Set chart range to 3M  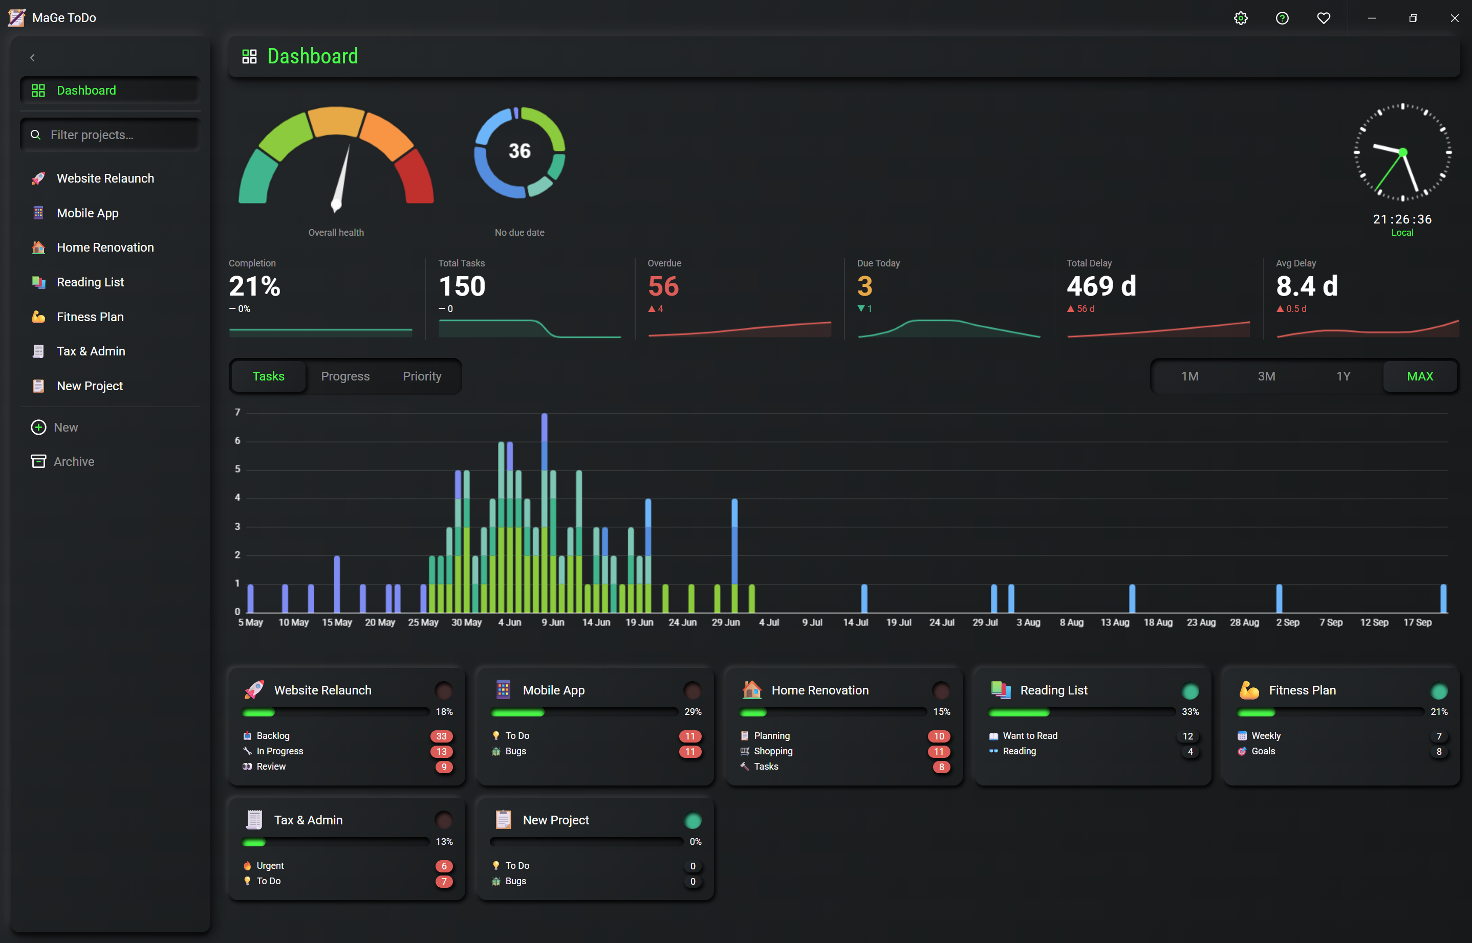coord(1266,376)
